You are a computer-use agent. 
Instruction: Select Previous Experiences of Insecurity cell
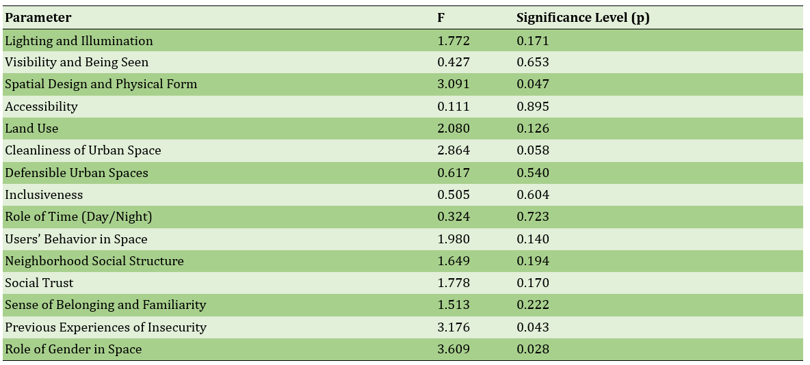click(105, 327)
